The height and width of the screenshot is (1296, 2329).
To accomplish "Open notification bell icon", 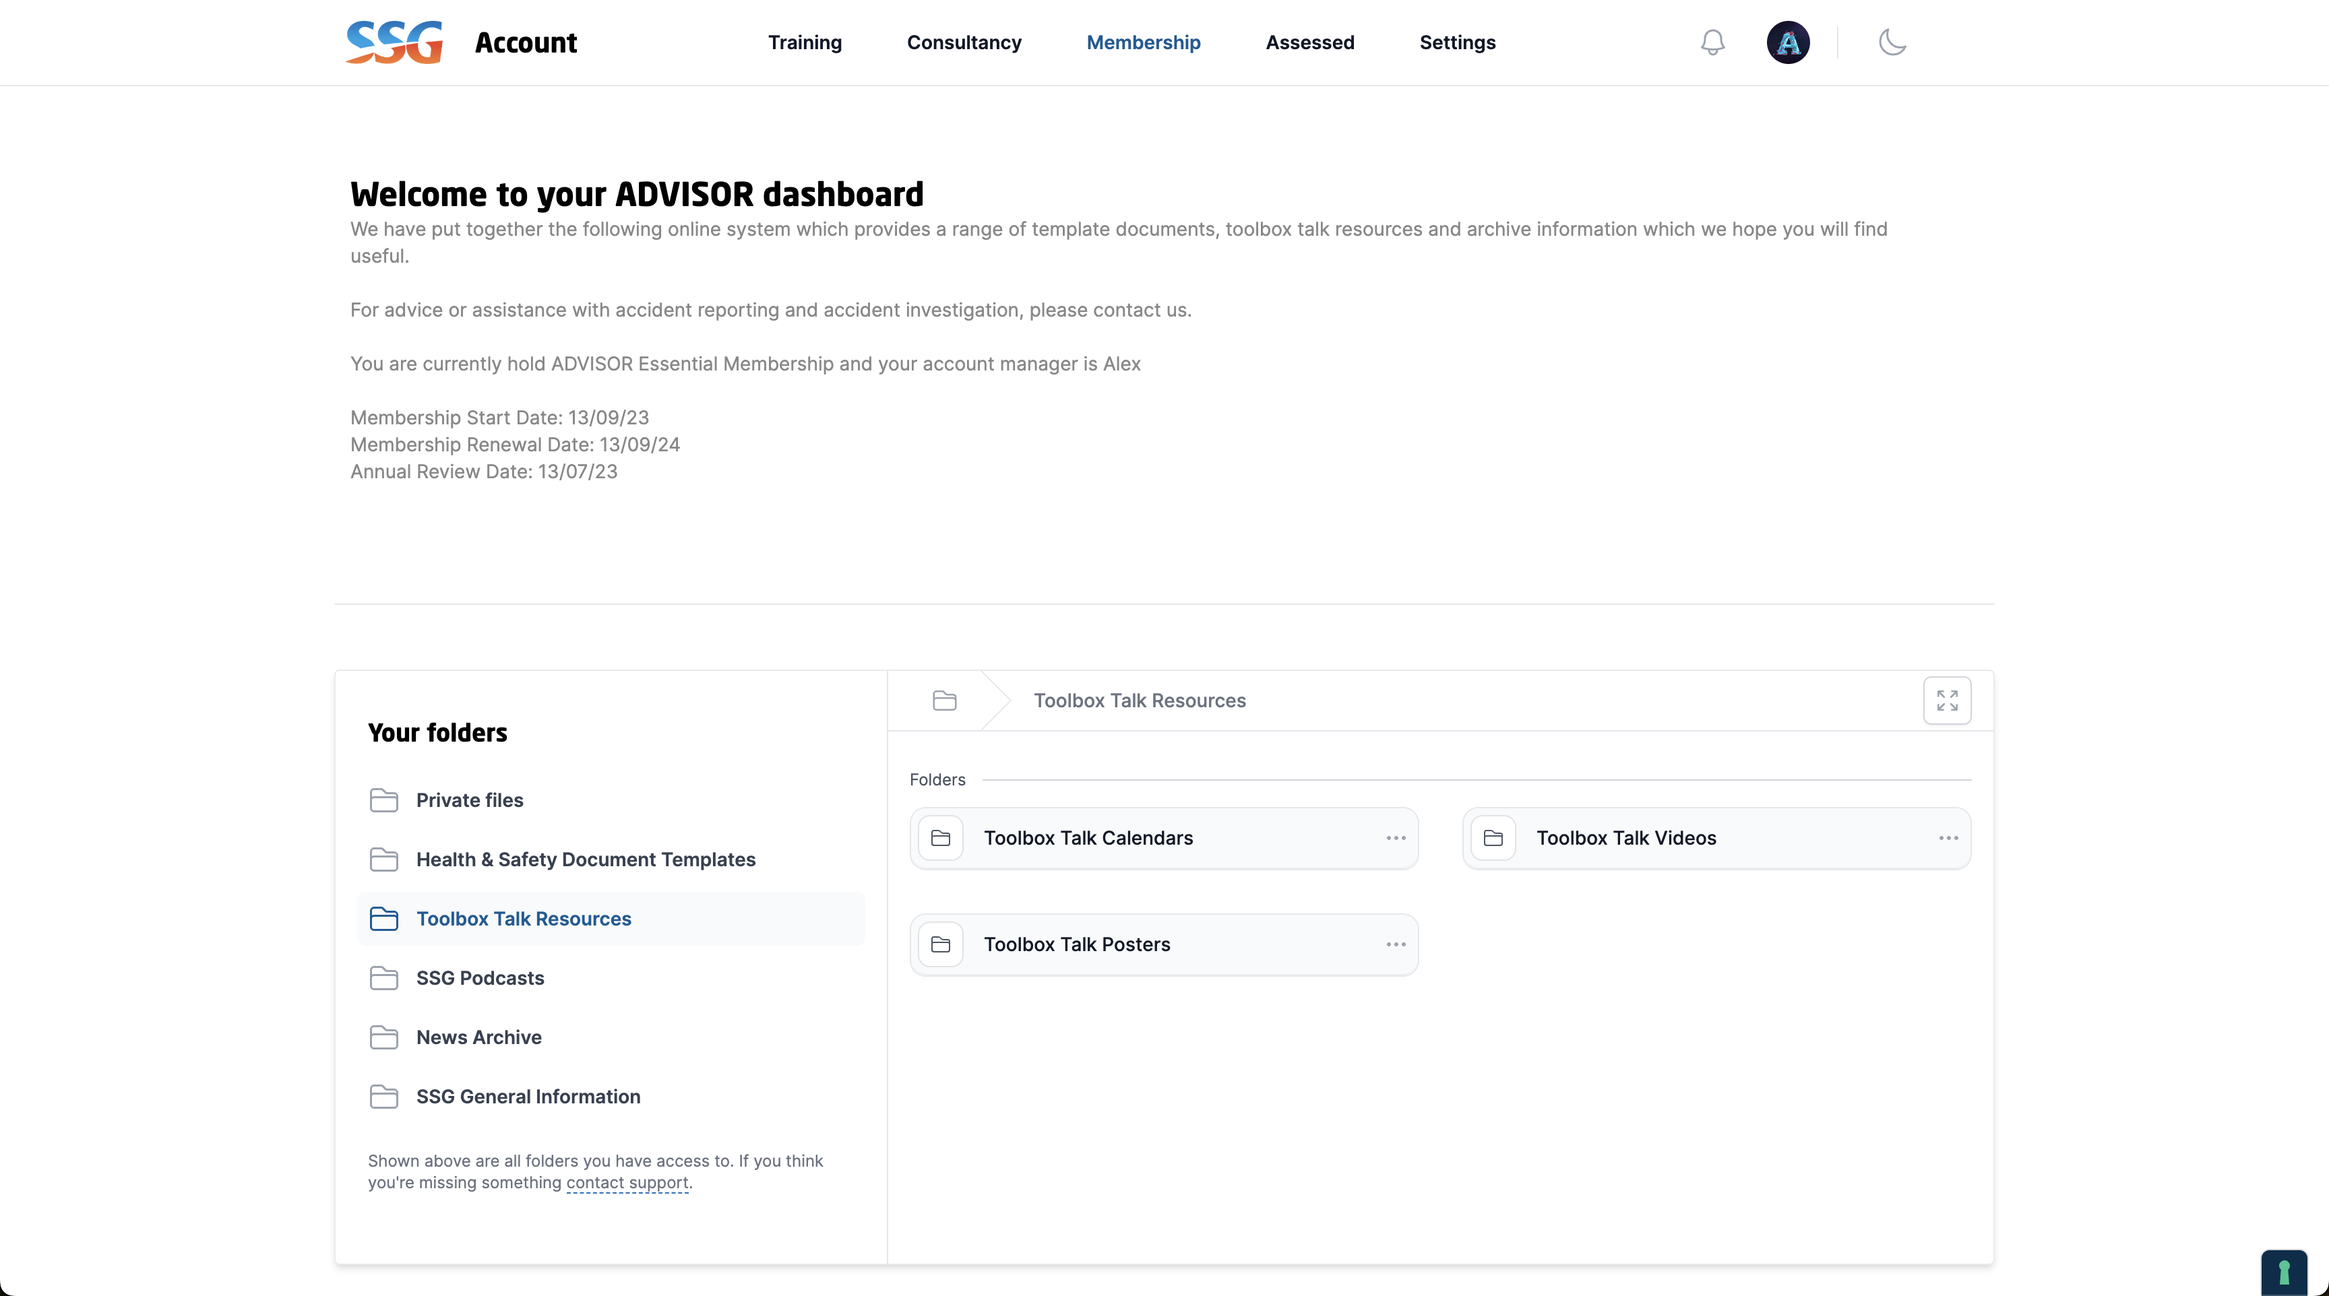I will (x=1711, y=42).
